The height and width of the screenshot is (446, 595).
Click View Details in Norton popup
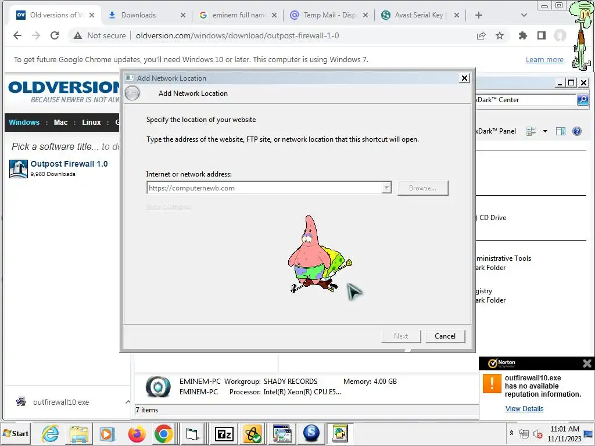click(525, 409)
